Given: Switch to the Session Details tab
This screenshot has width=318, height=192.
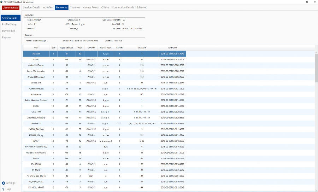Looking at the screenshot, I should click(32, 7).
